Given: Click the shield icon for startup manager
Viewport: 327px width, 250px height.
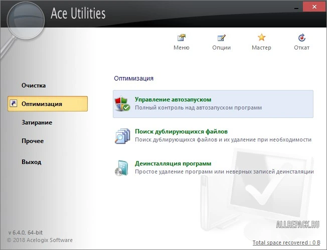Looking at the screenshot, I should click(x=122, y=103).
